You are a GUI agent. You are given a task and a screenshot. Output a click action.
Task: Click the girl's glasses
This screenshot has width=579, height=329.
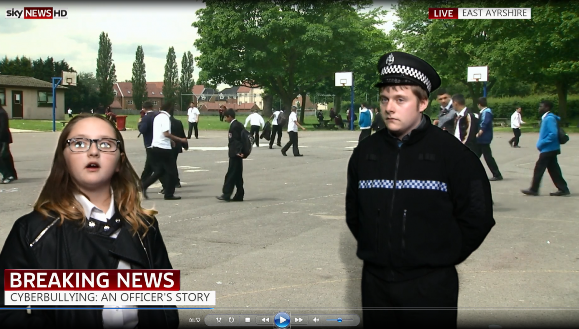pos(93,145)
